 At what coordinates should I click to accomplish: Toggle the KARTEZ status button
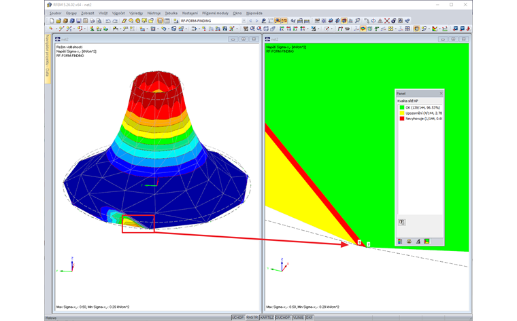click(x=267, y=318)
